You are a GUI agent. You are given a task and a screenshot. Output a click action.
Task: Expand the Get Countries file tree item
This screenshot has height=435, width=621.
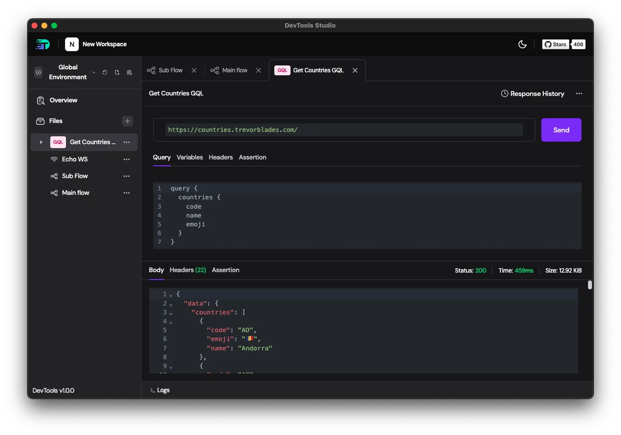pos(41,142)
